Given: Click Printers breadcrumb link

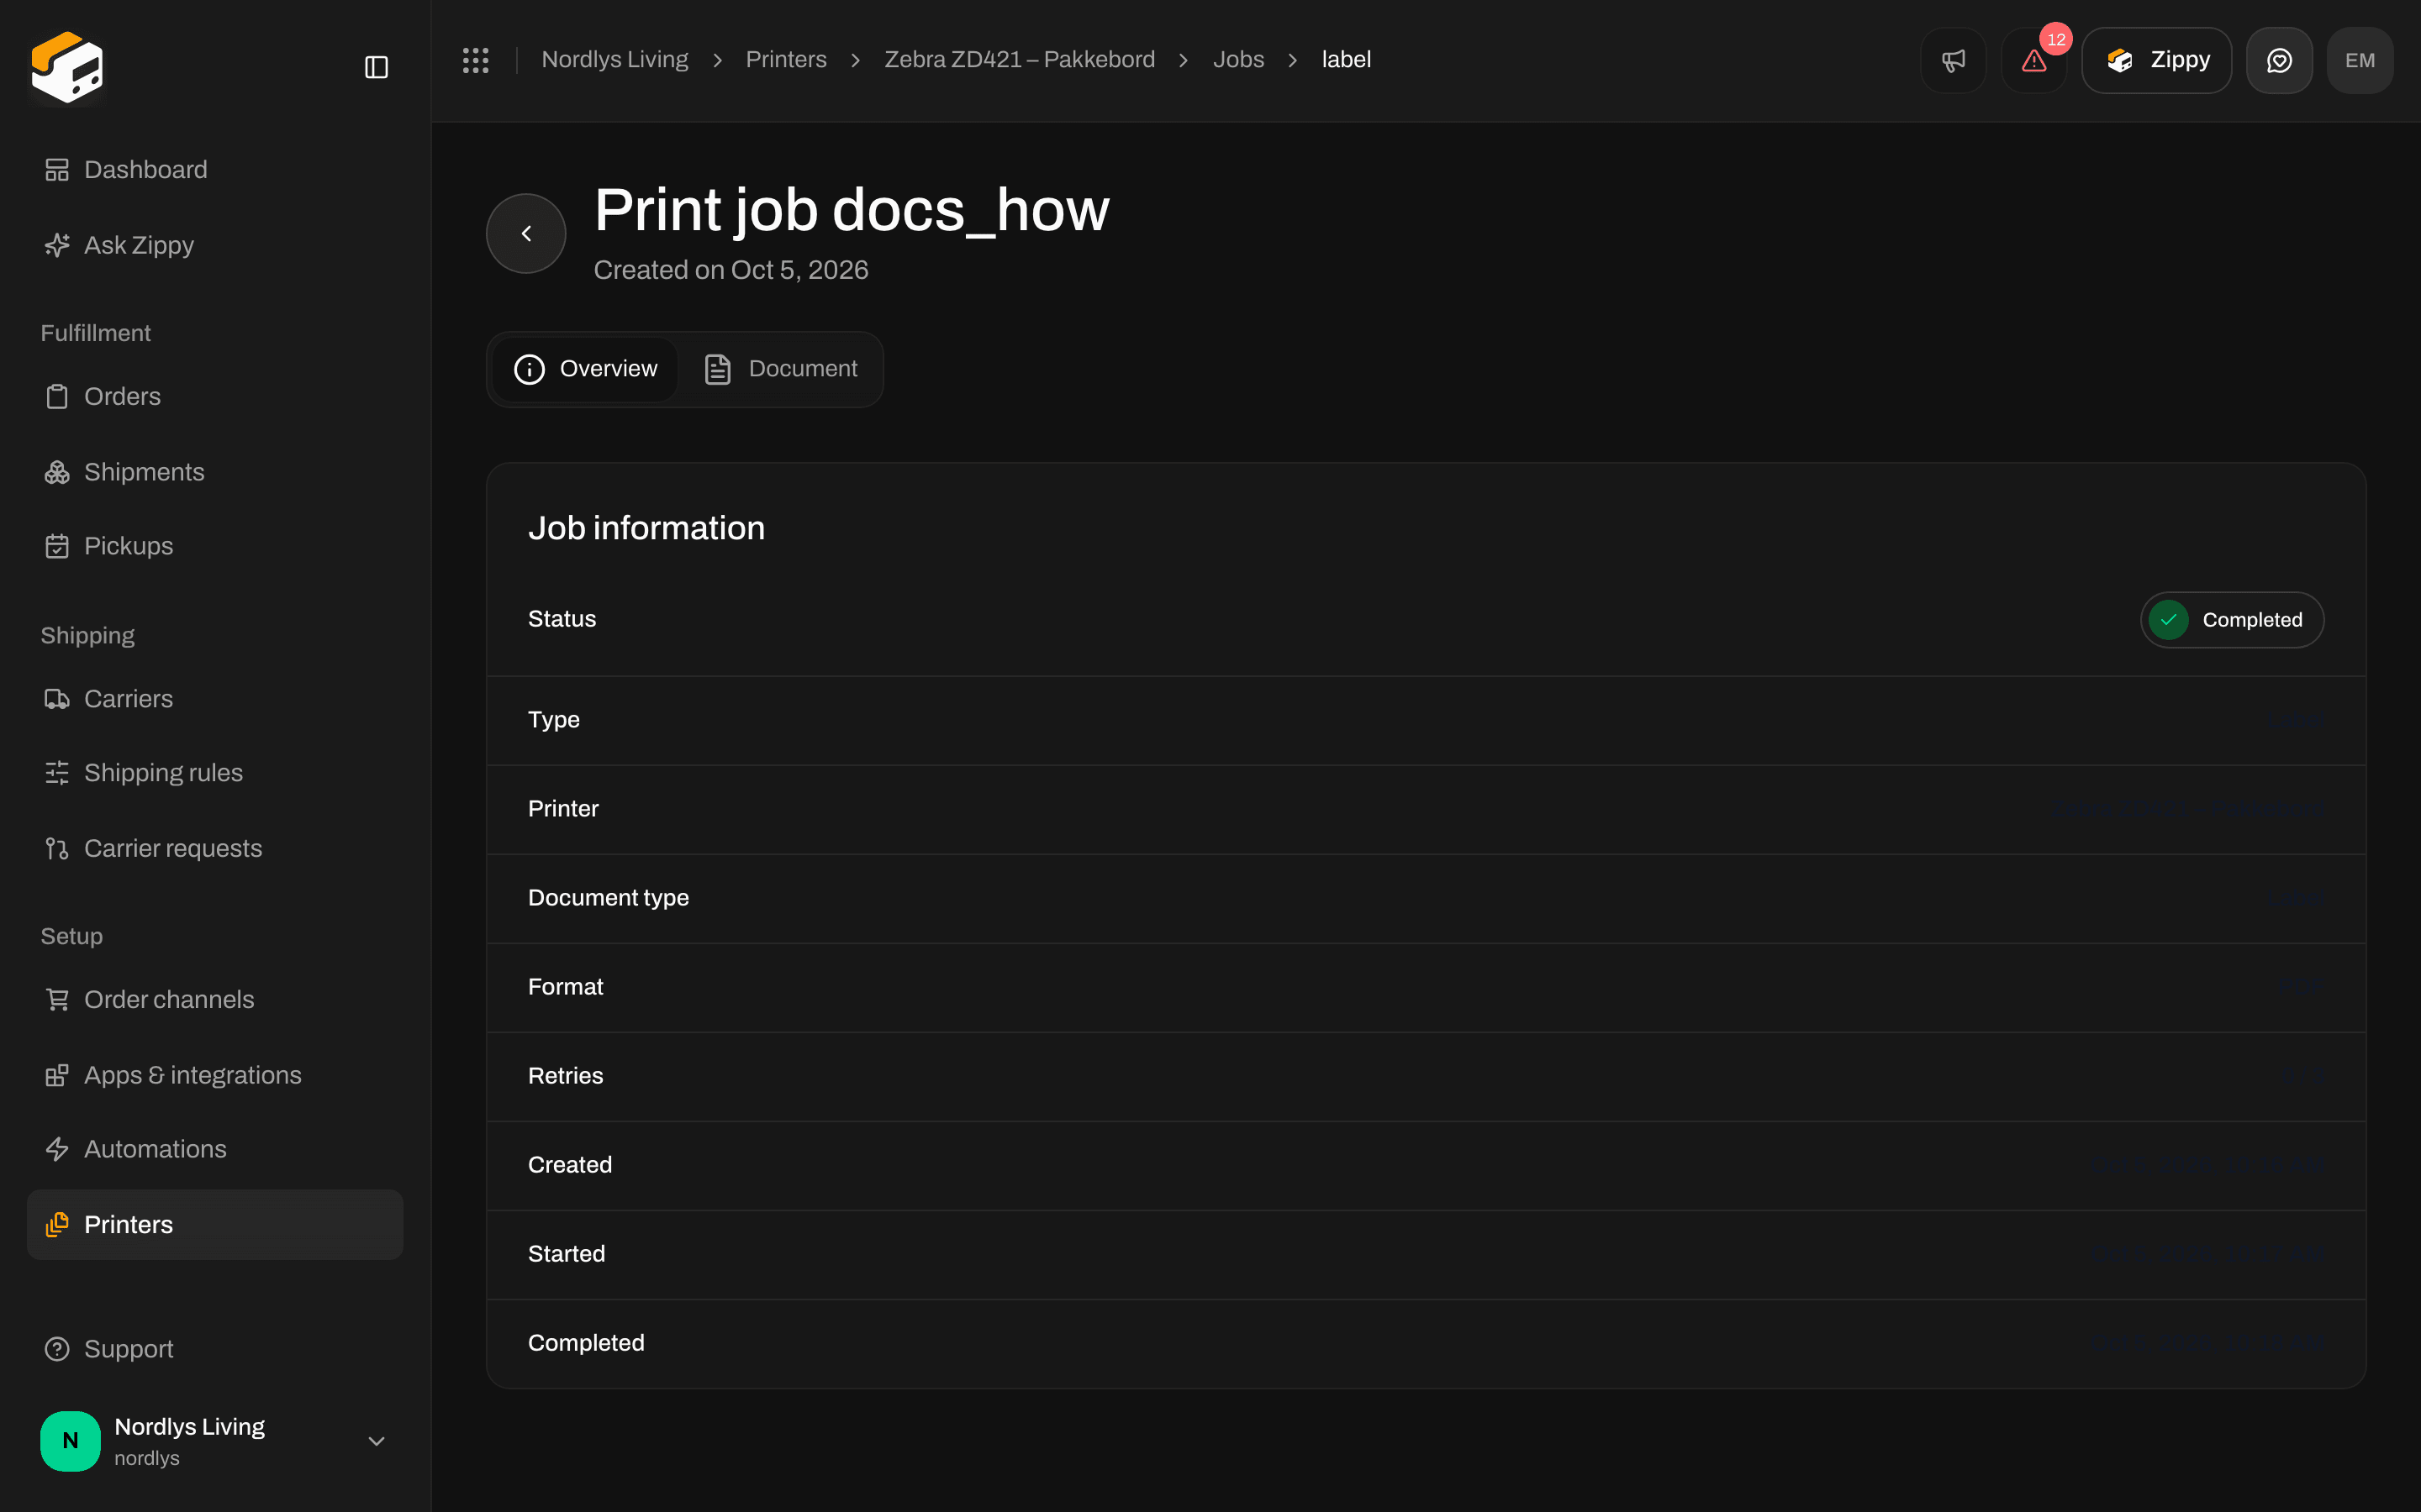Looking at the screenshot, I should [x=786, y=60].
